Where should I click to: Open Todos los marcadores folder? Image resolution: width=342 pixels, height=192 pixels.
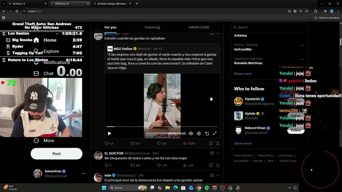point(327,18)
